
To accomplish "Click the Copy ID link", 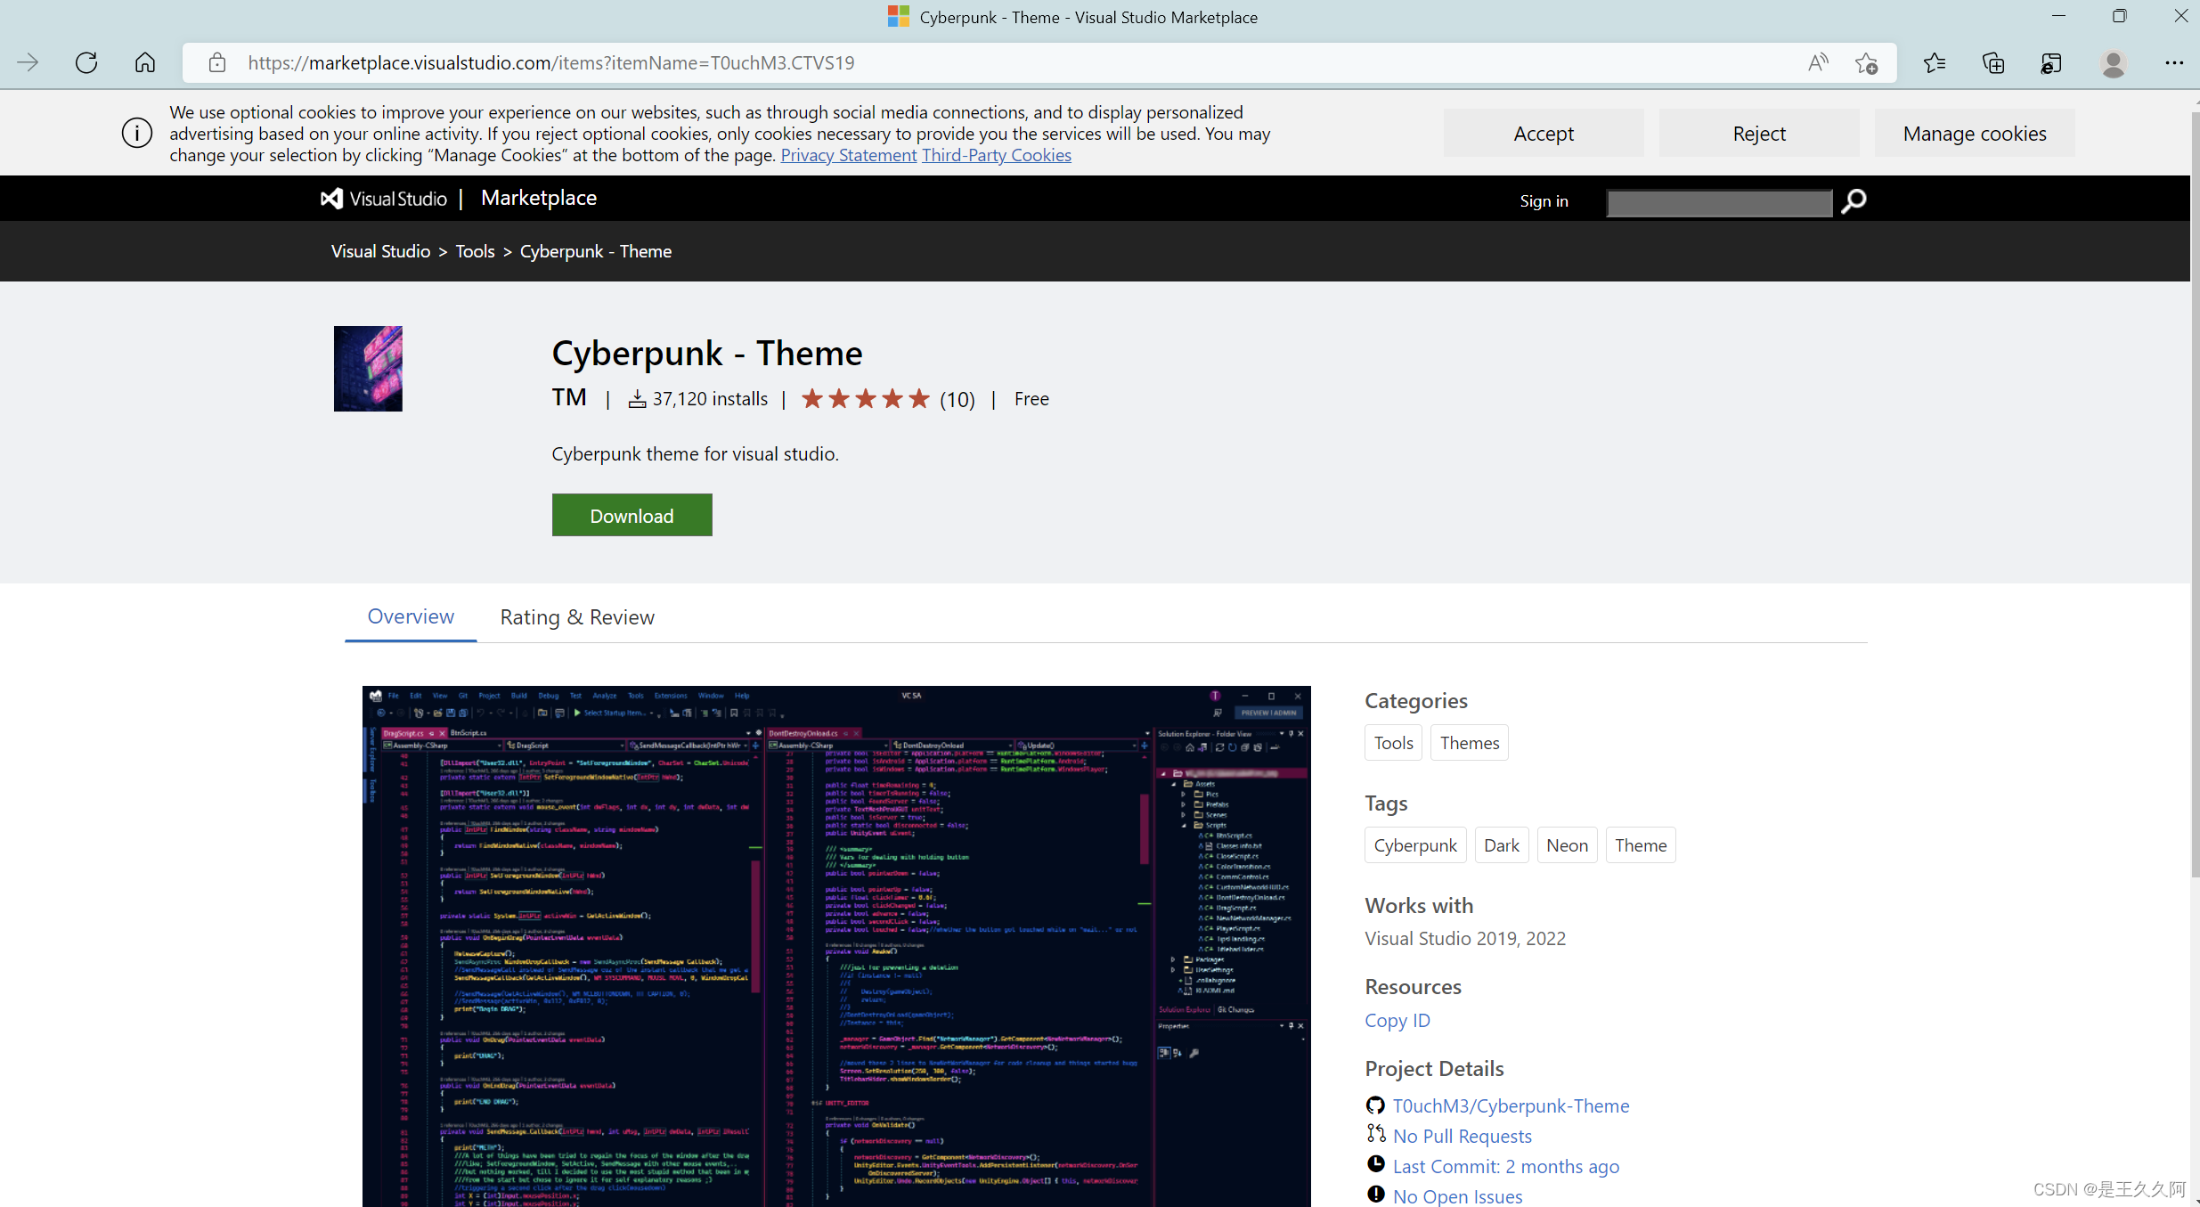I will point(1397,1020).
